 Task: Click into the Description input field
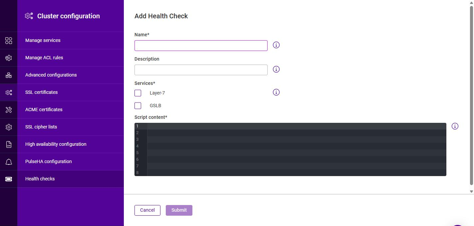pyautogui.click(x=201, y=70)
